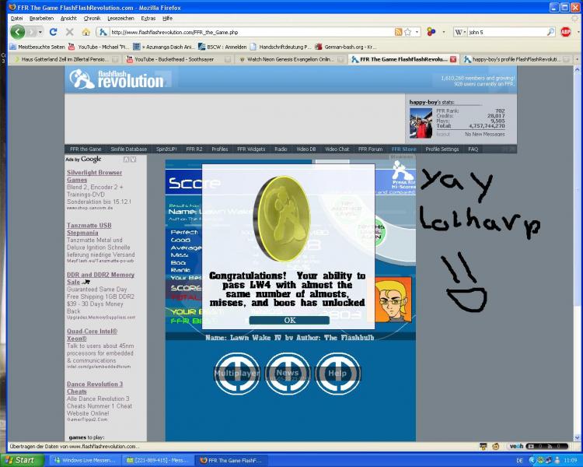Click OK in the congratulations dialog
583x467 pixels.
290,320
